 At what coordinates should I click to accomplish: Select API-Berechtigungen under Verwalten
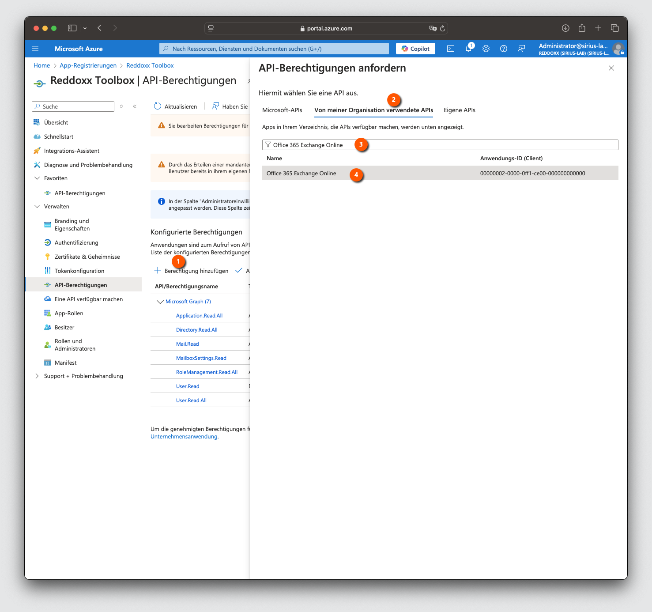click(x=83, y=285)
